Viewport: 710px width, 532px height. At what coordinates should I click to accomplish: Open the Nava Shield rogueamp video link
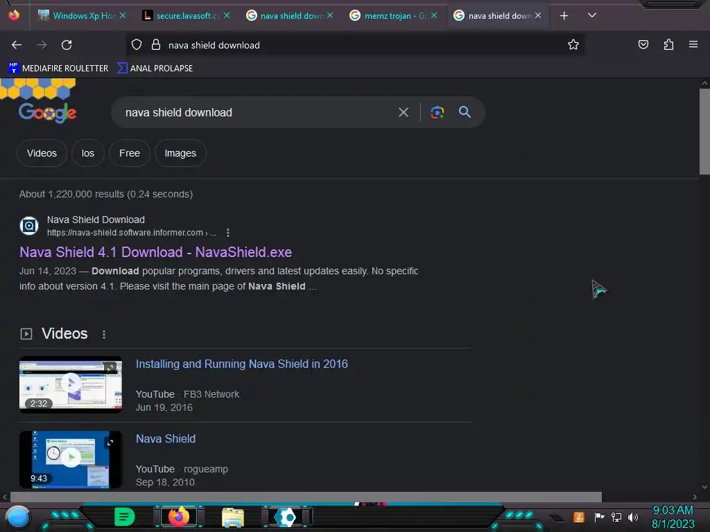[166, 438]
